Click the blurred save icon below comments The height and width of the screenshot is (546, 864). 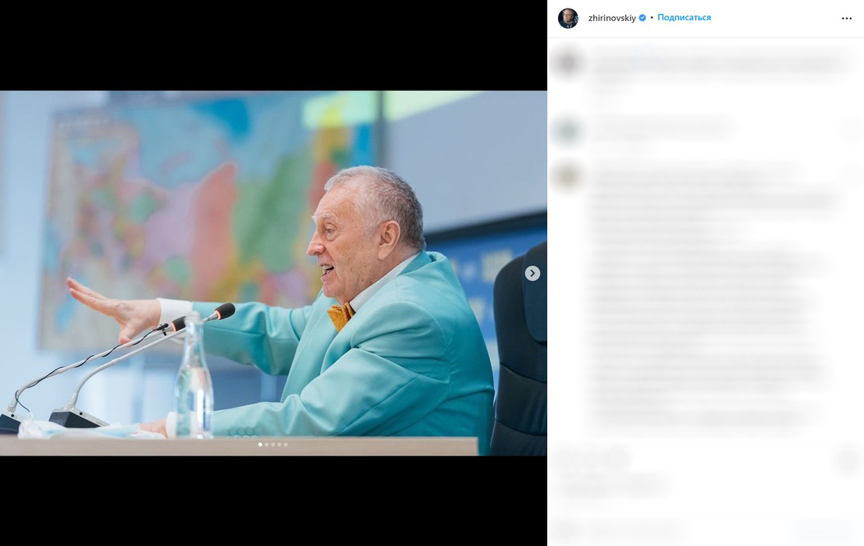point(849,460)
